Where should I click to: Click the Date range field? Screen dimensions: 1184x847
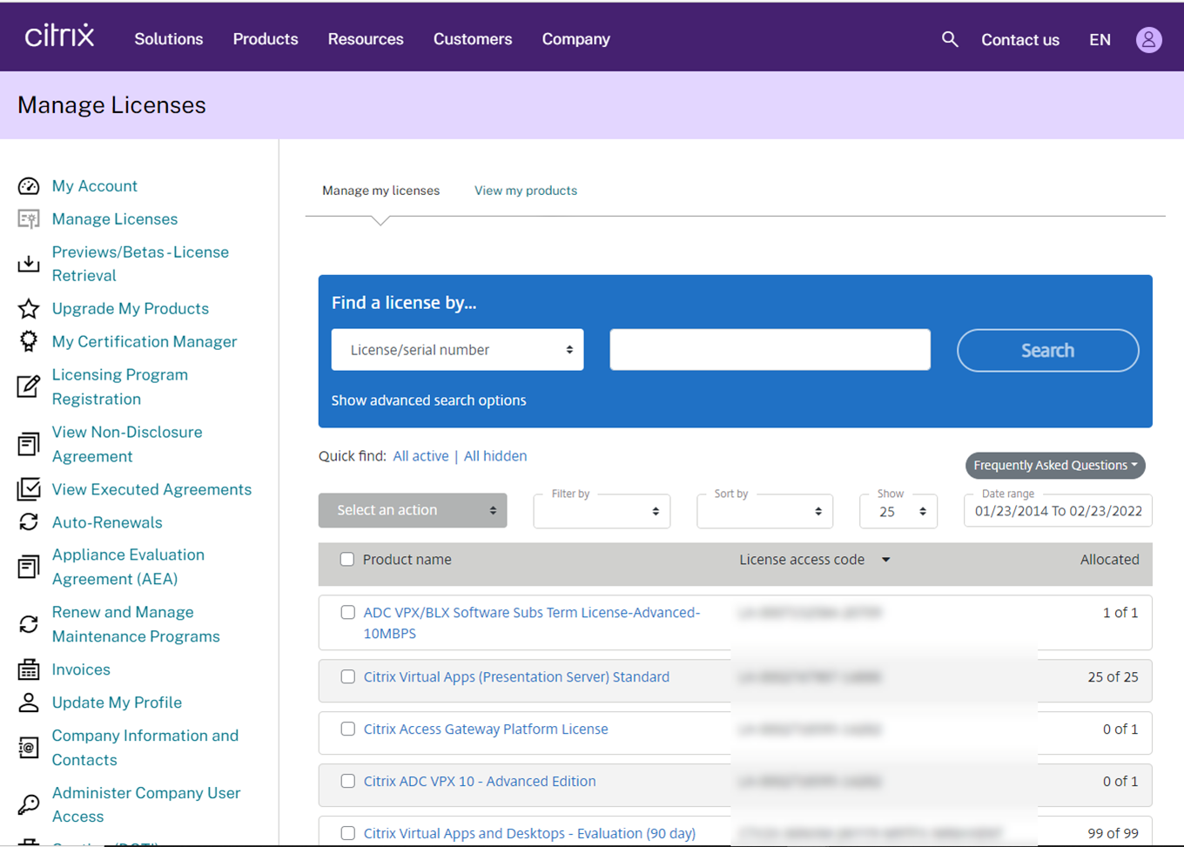click(x=1058, y=511)
